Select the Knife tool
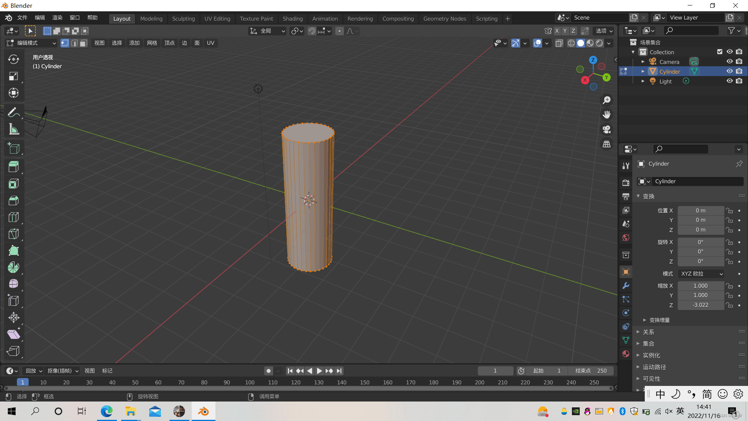Screen dimensions: 748x421 [x=14, y=234]
